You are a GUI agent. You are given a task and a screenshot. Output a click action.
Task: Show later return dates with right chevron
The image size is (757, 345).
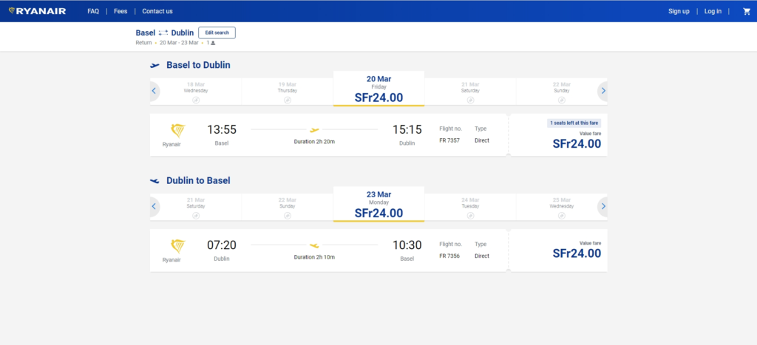[x=602, y=206]
